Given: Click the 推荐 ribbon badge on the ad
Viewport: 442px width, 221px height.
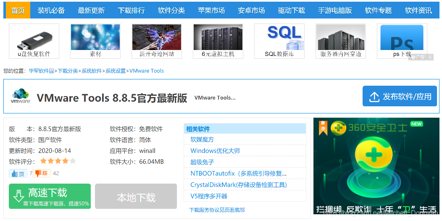Looking at the screenshot, I should pos(323,127).
